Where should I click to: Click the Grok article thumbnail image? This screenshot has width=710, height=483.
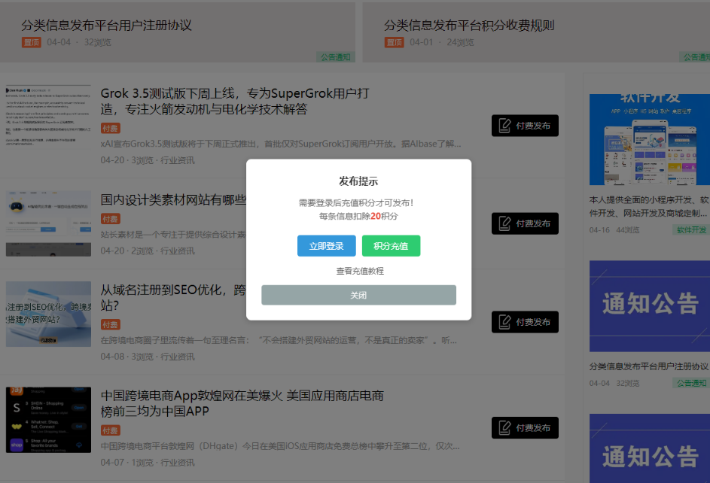tap(48, 116)
